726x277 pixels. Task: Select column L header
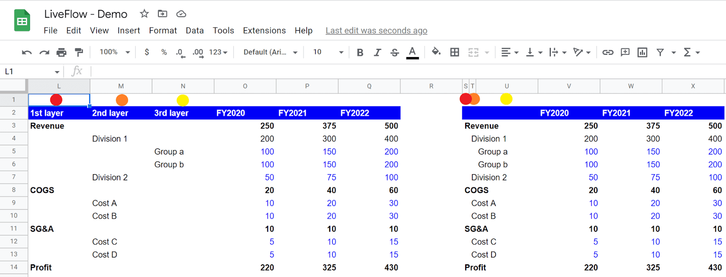coord(59,86)
